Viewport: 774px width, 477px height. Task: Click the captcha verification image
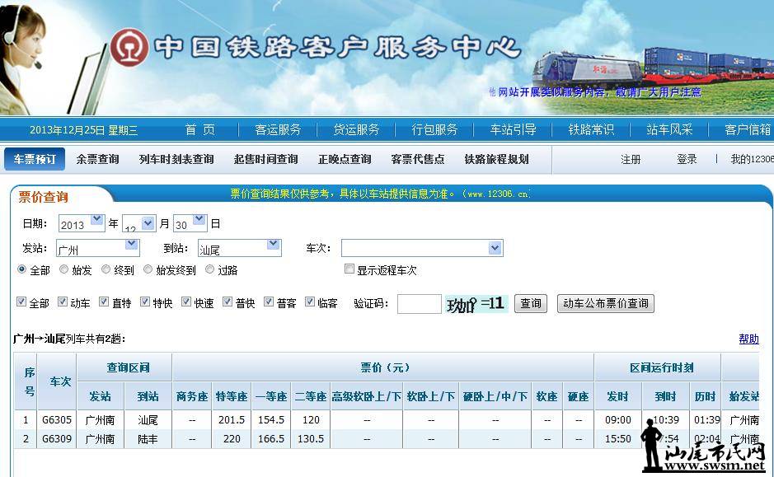(x=476, y=304)
